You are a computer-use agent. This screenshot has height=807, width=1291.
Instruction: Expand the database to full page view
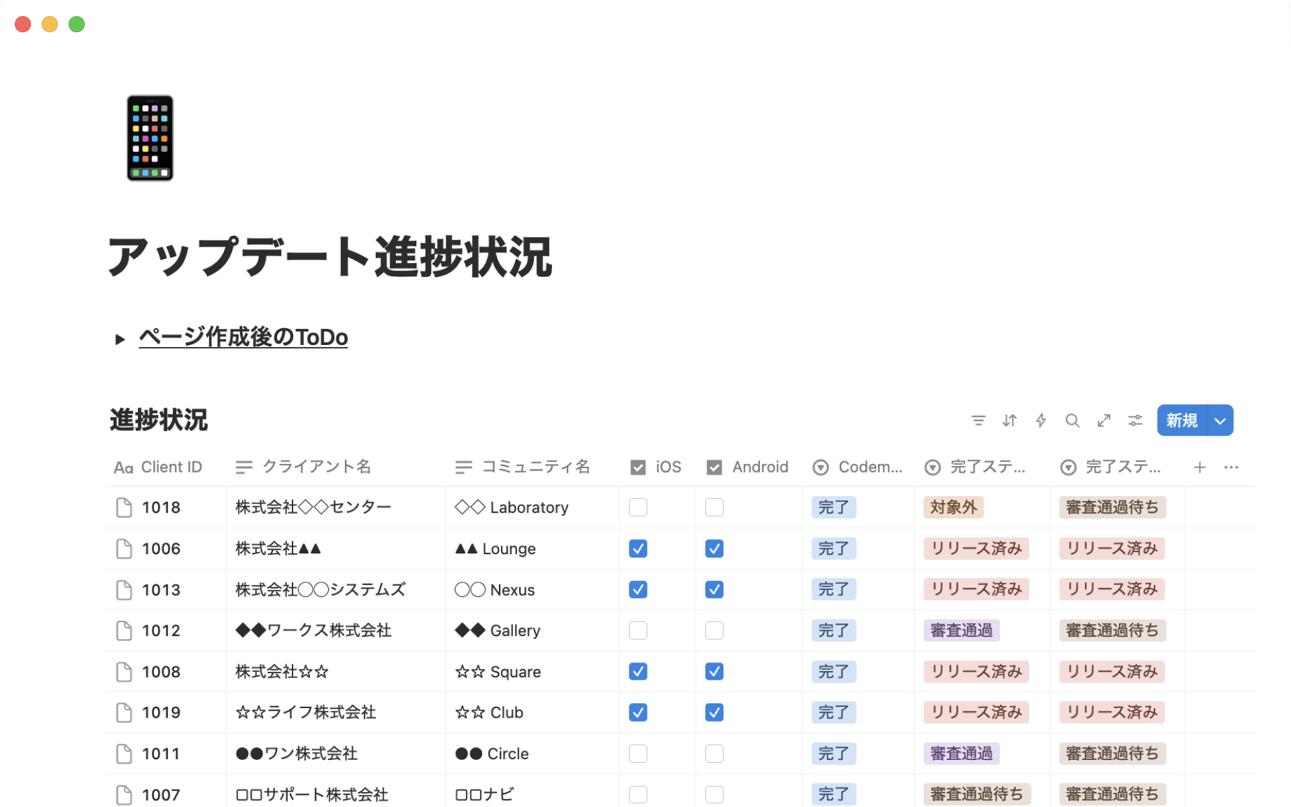[1103, 420]
